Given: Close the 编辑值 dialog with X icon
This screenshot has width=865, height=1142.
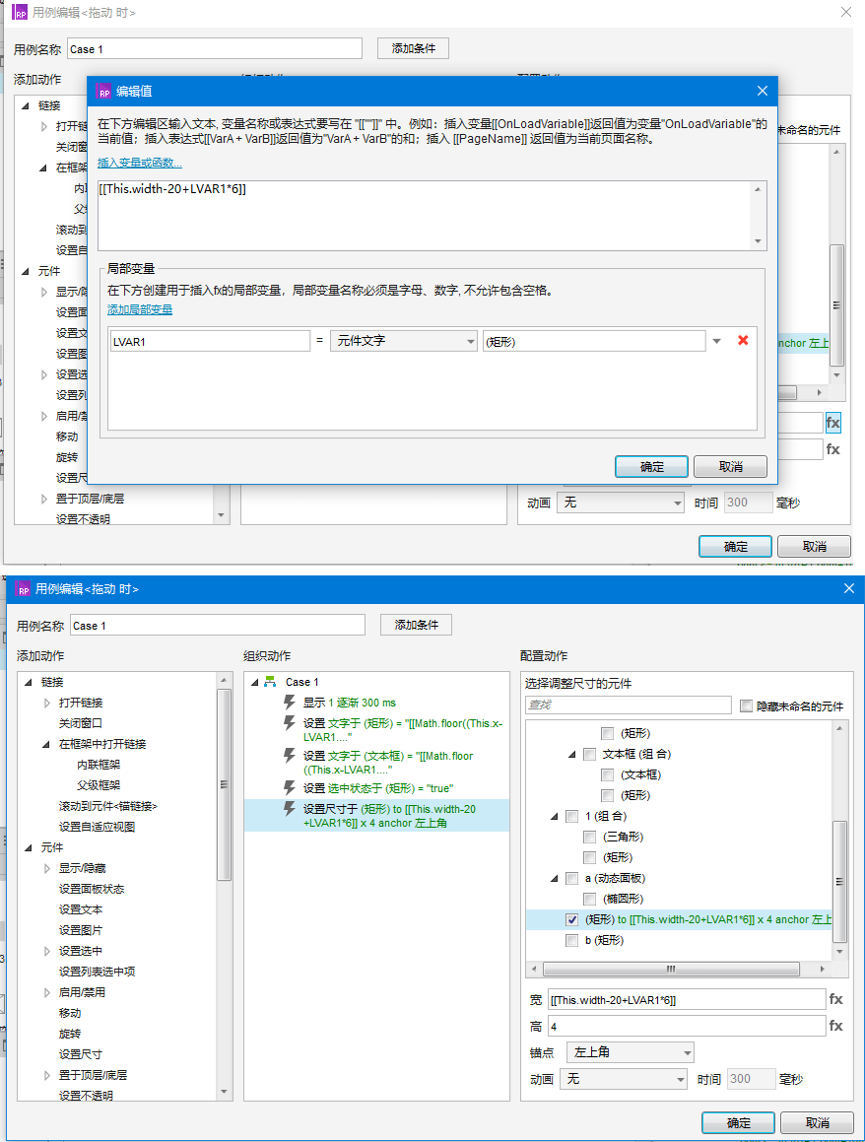Looking at the screenshot, I should pyautogui.click(x=762, y=91).
